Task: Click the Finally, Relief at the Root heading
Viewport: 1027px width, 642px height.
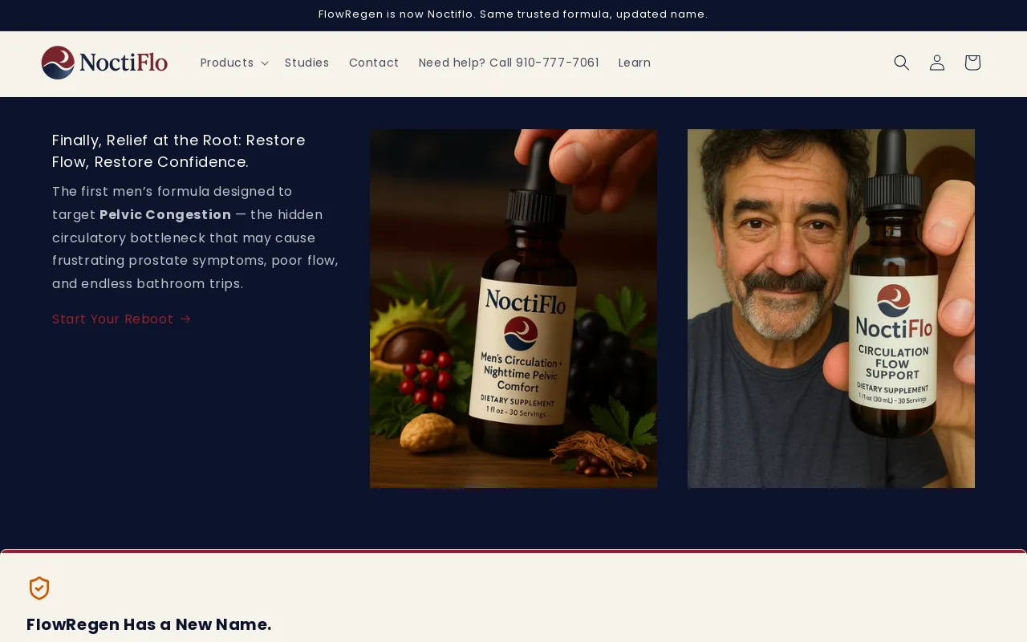Action: [x=179, y=151]
